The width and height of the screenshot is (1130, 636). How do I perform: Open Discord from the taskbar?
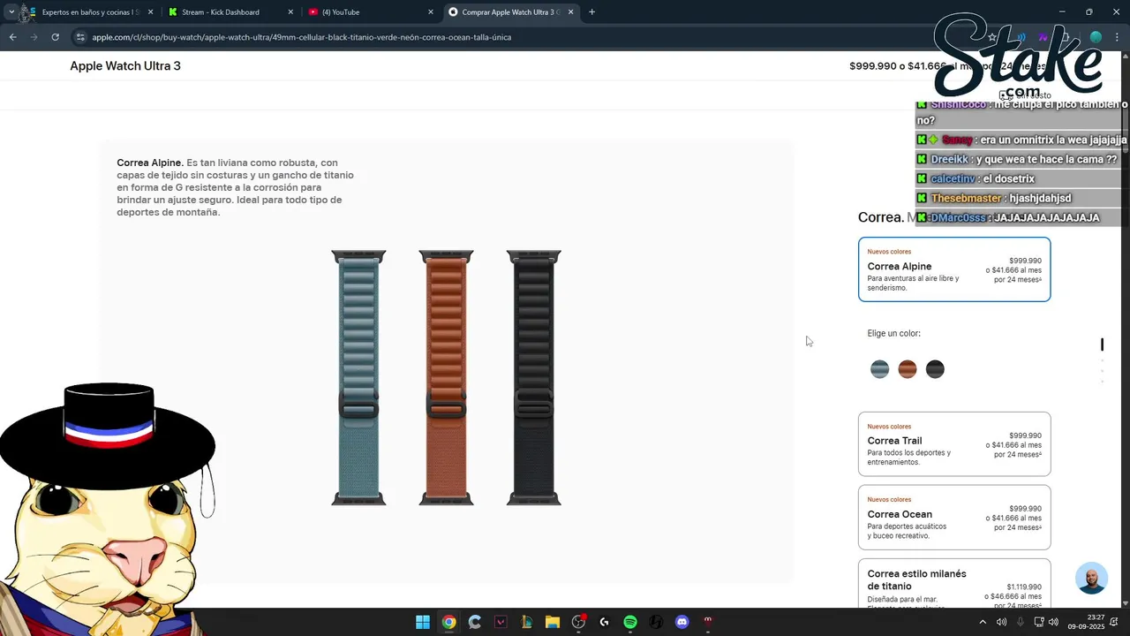coord(682,622)
